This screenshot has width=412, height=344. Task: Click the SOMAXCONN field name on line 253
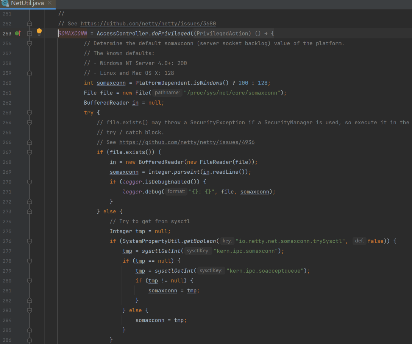coord(73,34)
